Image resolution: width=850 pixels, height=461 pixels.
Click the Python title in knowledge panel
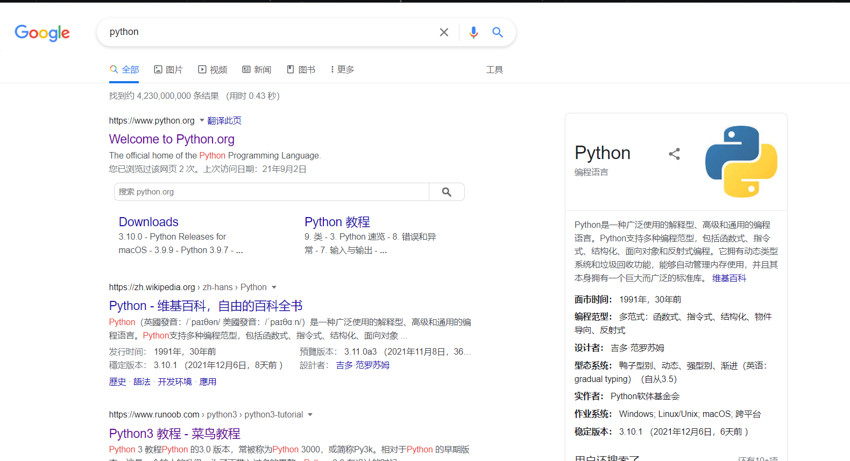click(603, 153)
